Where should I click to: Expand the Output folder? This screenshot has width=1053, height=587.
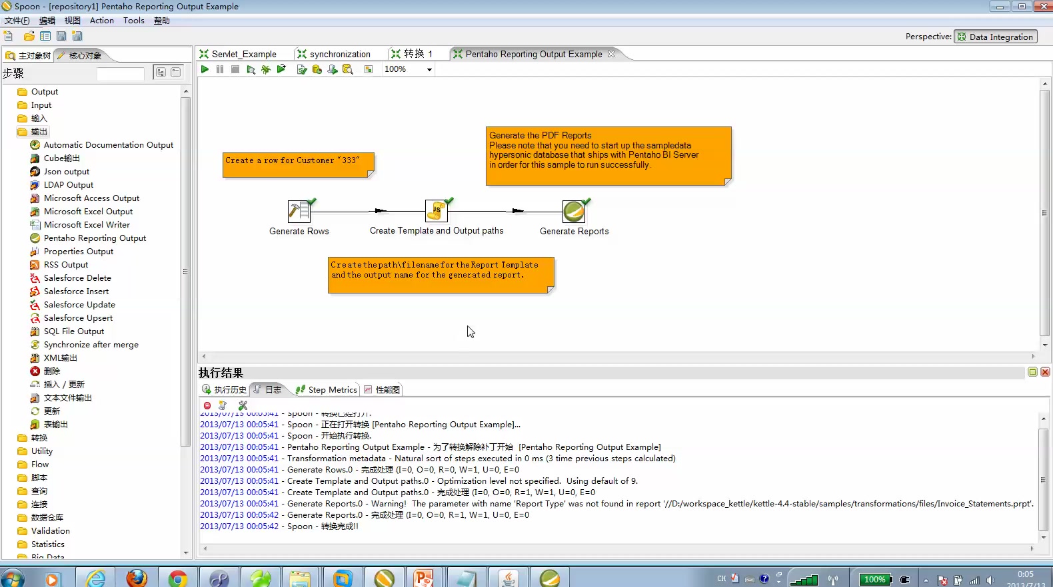point(38,92)
